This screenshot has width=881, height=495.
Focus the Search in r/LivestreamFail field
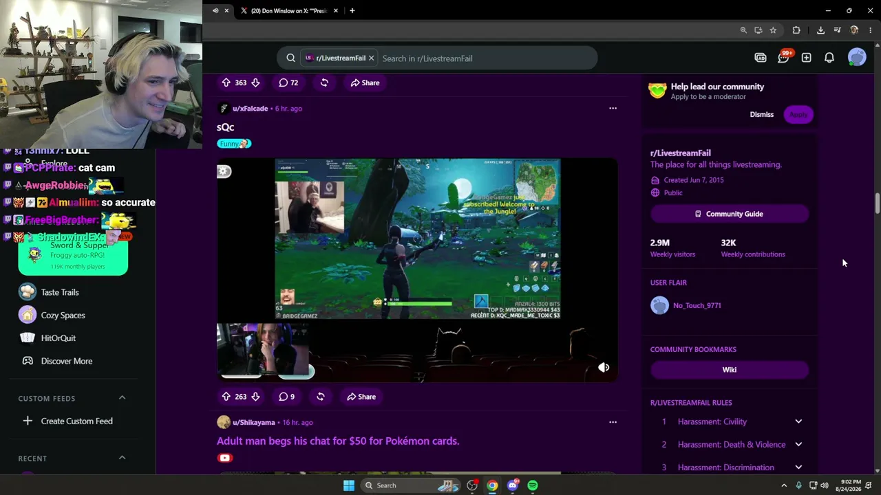click(486, 58)
